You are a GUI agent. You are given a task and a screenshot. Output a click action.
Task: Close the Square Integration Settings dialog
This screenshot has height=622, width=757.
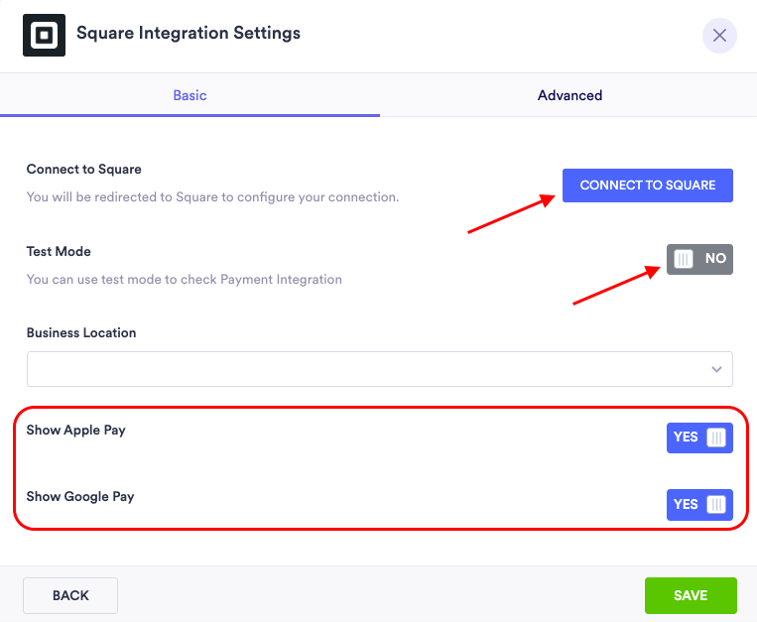coord(719,36)
